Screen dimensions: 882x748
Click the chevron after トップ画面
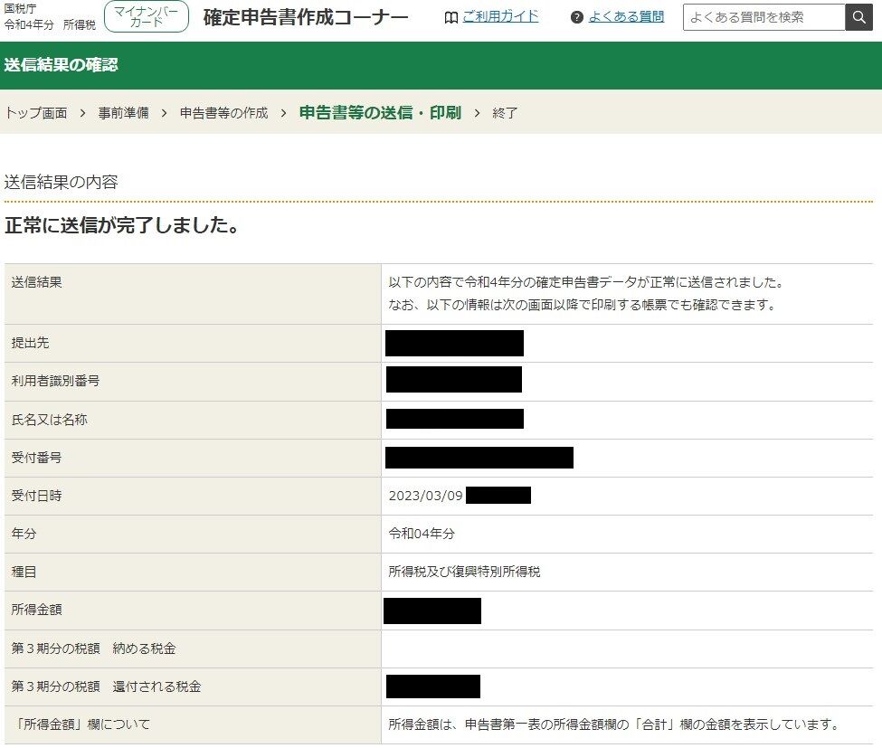(82, 113)
